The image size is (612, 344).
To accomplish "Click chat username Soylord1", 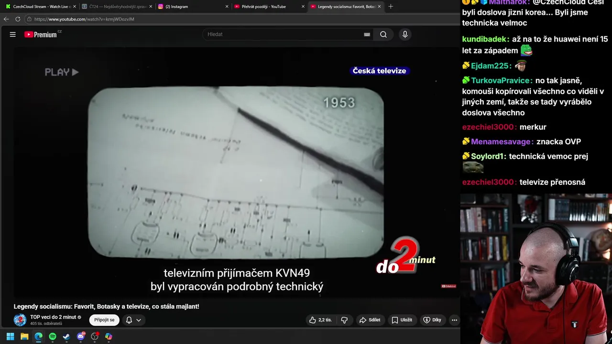I will point(488,157).
